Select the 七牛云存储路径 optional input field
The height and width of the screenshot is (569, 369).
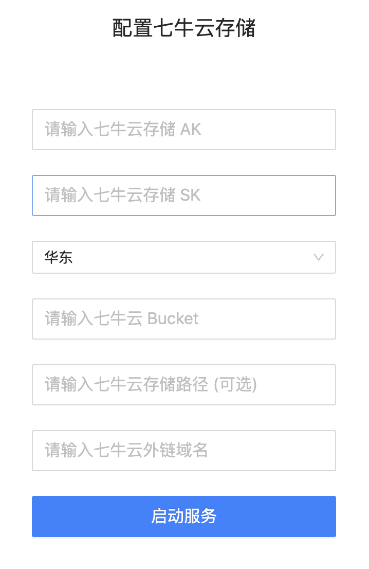pyautogui.click(x=184, y=385)
